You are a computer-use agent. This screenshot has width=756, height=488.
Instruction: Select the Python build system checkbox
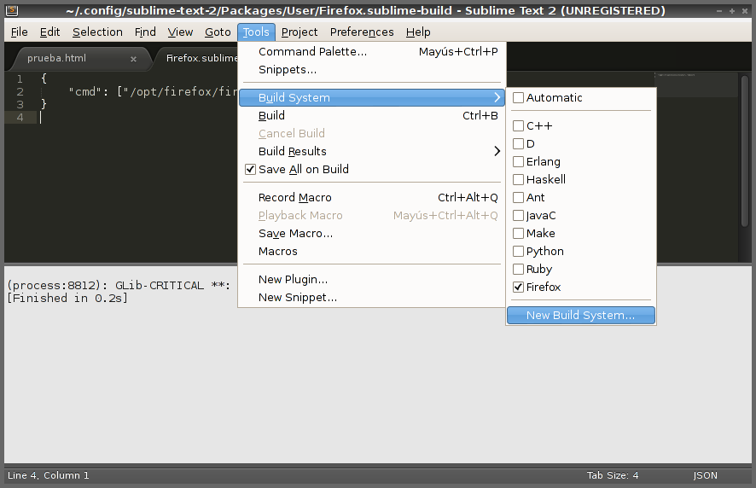click(x=518, y=251)
